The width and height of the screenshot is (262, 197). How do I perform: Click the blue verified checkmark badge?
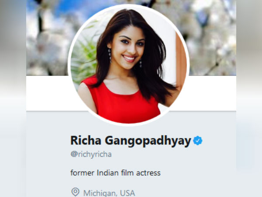(198, 141)
